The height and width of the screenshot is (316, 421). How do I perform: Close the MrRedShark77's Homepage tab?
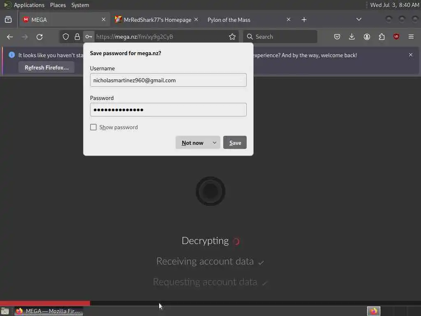(x=196, y=19)
